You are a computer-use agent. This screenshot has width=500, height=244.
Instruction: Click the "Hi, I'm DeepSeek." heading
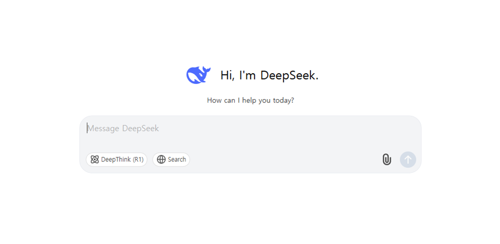[x=269, y=75]
